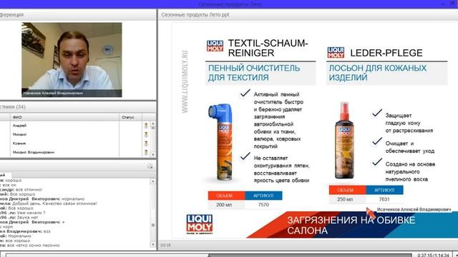Click the presenter webcam video
The height and width of the screenshot is (257, 458).
72,60
